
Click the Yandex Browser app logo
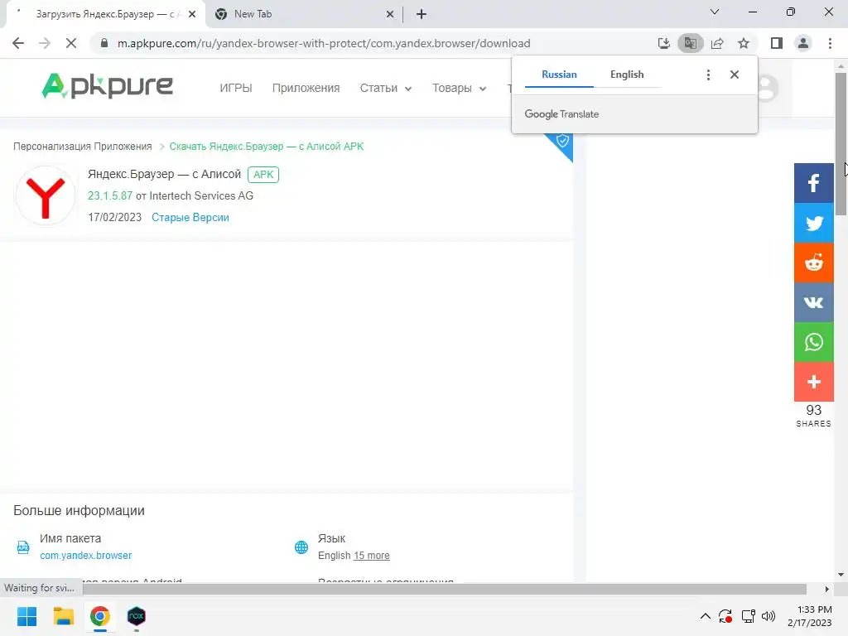click(46, 195)
